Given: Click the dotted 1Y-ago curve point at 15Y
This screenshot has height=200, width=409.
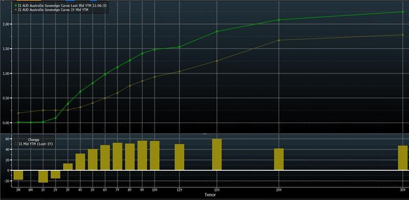Looking at the screenshot, I should tap(217, 61).
